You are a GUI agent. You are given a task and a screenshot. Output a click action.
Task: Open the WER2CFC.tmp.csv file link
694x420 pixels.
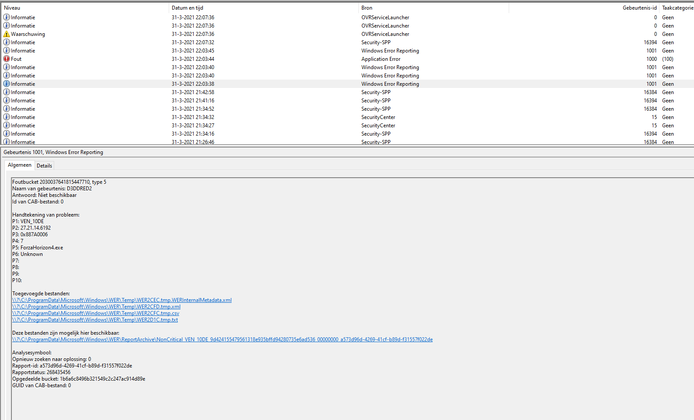(x=96, y=313)
